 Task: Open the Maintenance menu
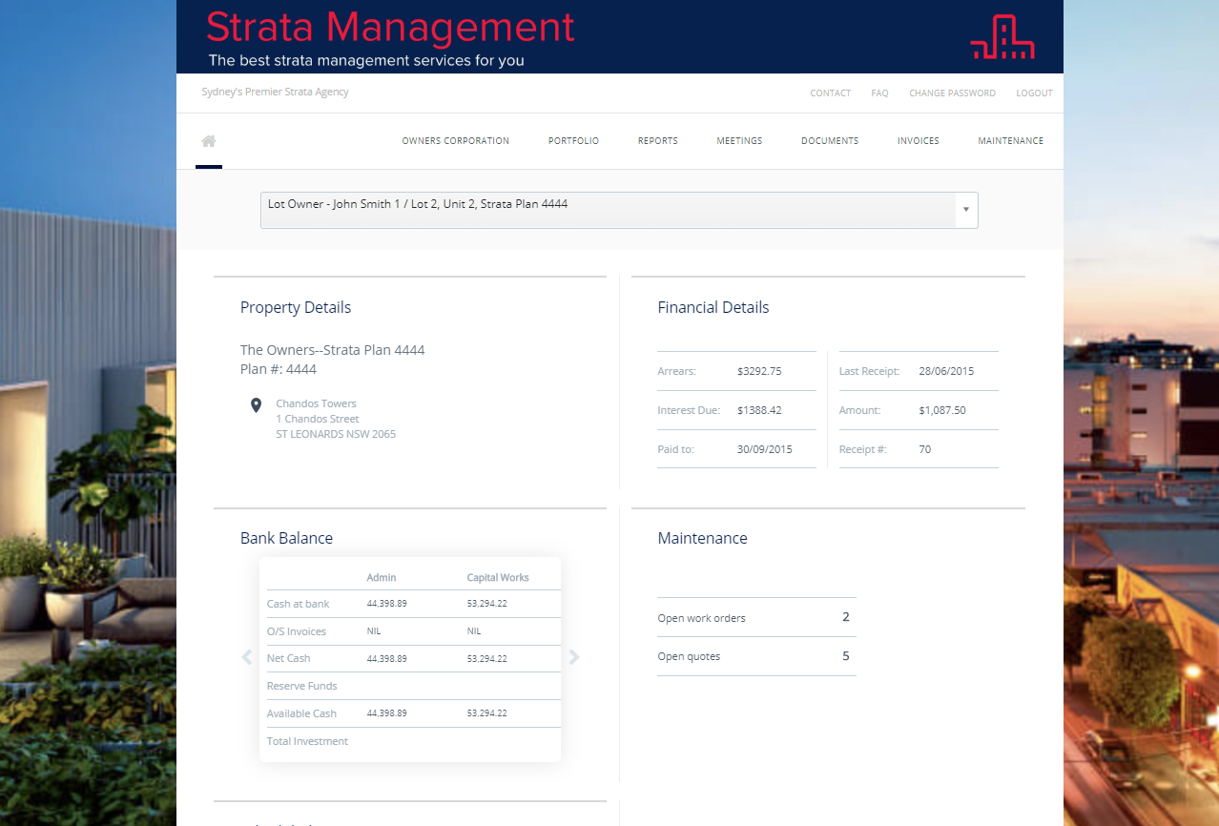pos(1010,141)
